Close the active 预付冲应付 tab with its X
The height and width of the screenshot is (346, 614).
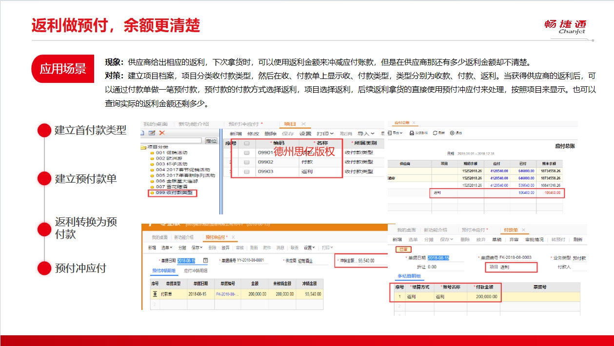(x=233, y=237)
